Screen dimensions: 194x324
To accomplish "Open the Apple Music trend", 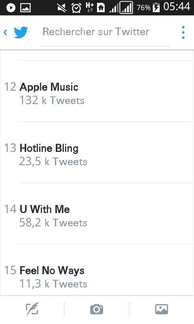I will [x=97, y=91].
